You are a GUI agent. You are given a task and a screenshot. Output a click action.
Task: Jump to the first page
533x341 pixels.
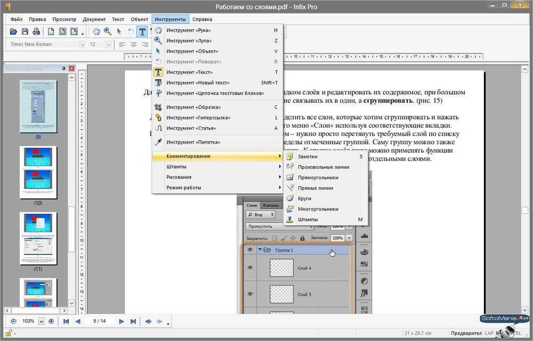tap(66, 321)
